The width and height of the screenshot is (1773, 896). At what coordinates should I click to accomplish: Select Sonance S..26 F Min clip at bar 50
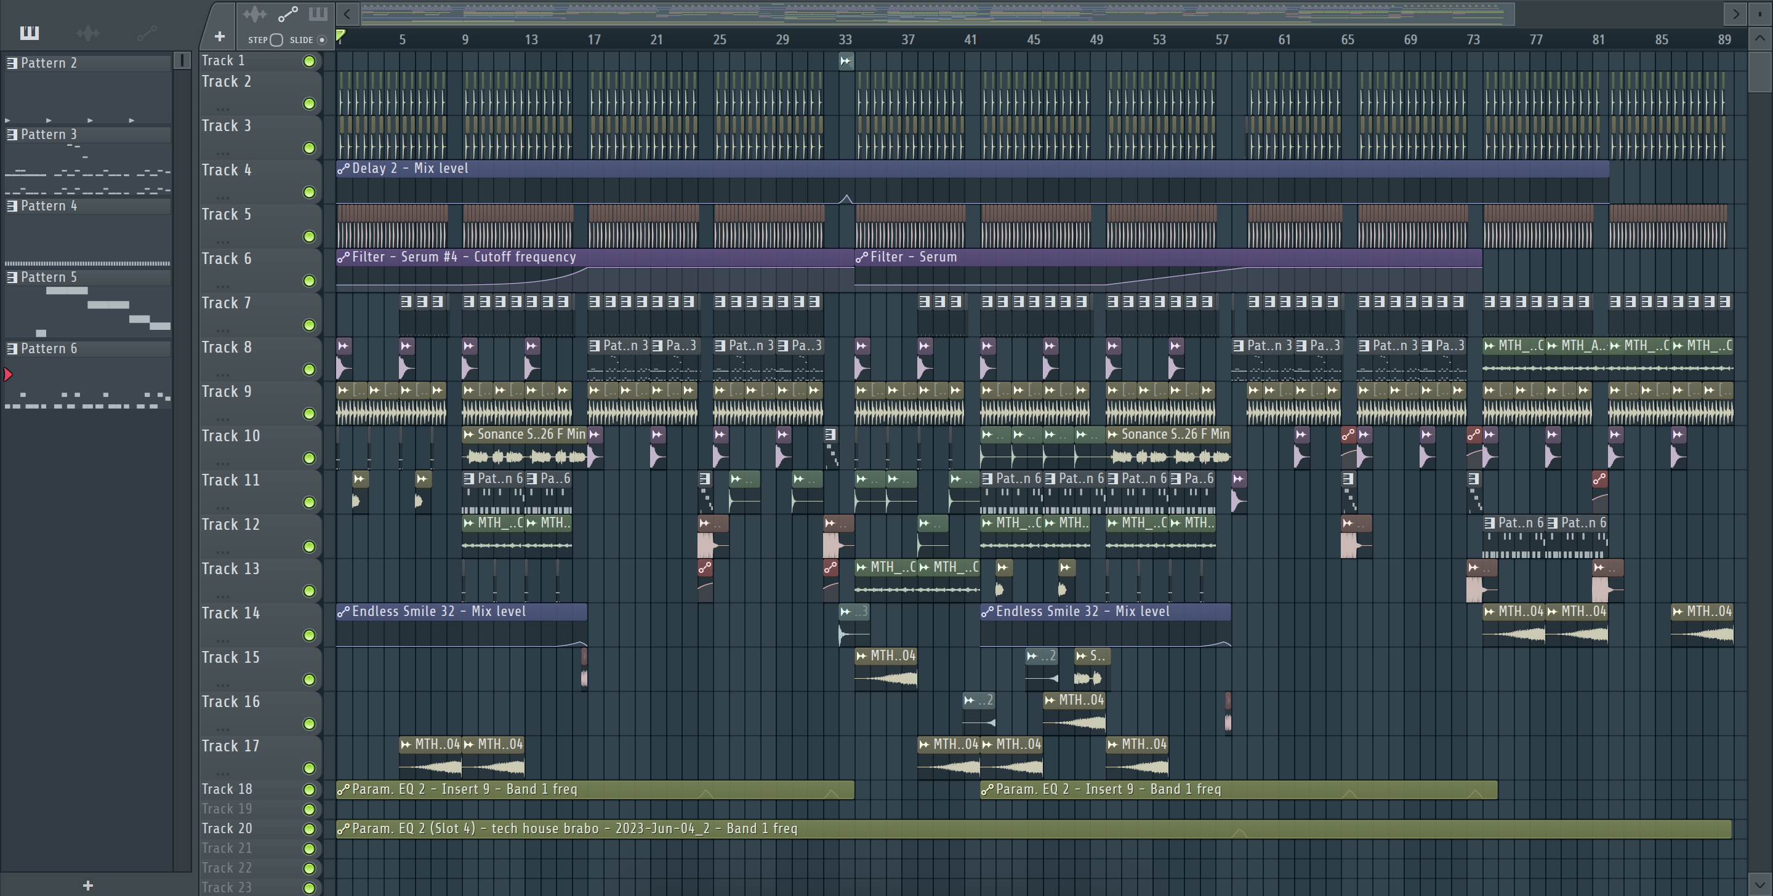[x=1168, y=447]
